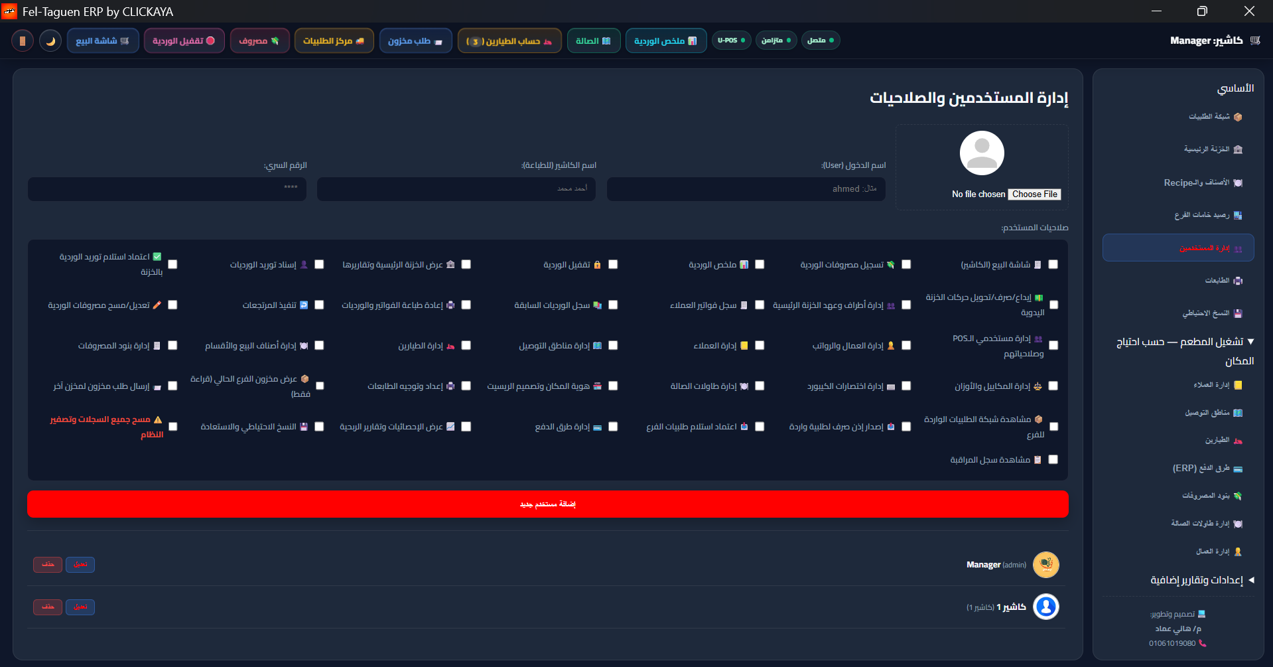Screen dimensions: 1273x667
Task: Open الخزنة الرئيسية from the sidebar
Action: [x=1178, y=149]
